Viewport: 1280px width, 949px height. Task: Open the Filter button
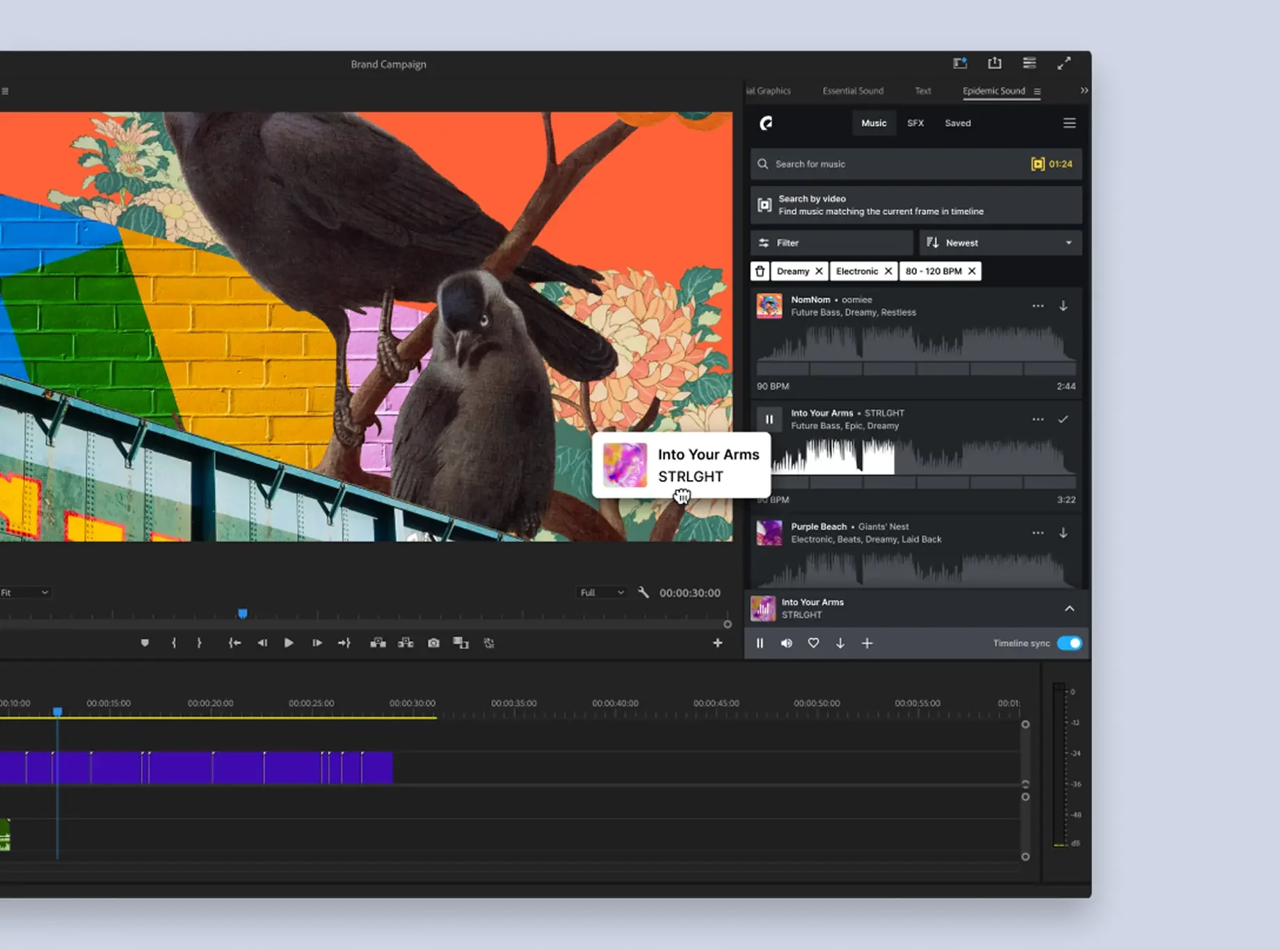pos(831,243)
